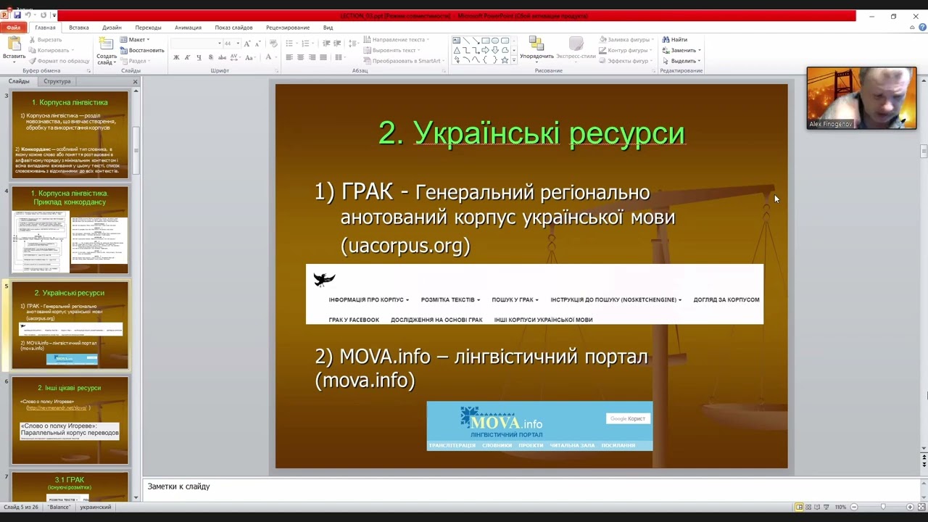Select the oval shape in shapes gallery
The height and width of the screenshot is (522, 928).
tap(495, 41)
